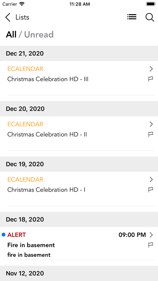
Task: Expand Dec 21 ECALENDAR entry chevron
Action: pyautogui.click(x=151, y=69)
